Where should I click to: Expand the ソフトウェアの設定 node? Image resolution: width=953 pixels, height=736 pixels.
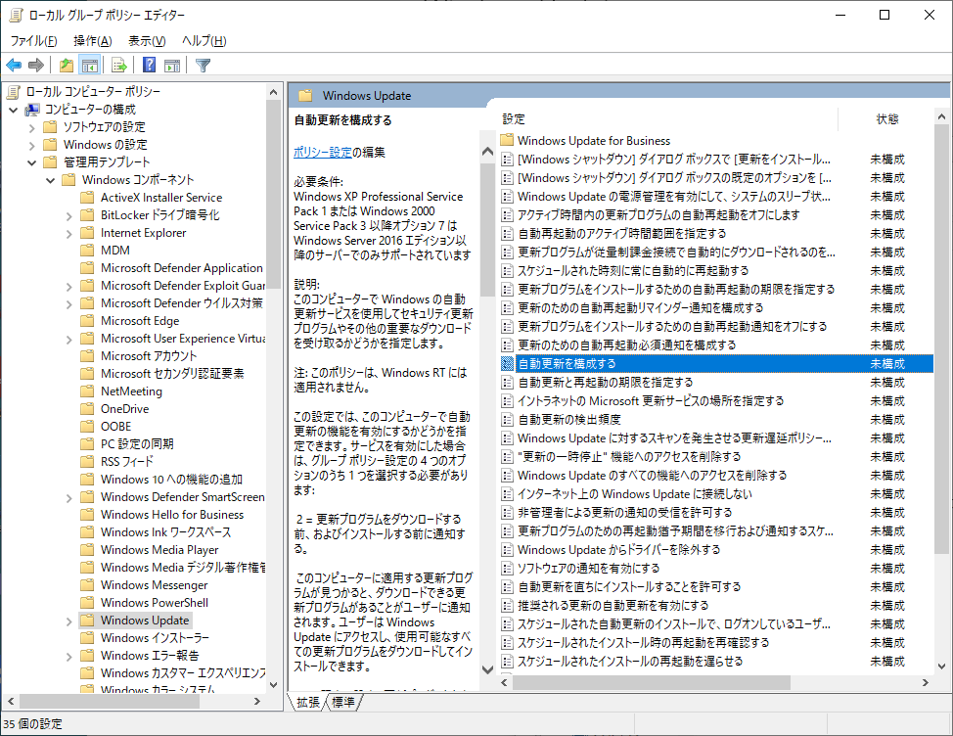(31, 127)
